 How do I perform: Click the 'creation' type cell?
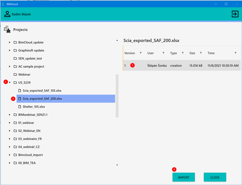coord(176,66)
